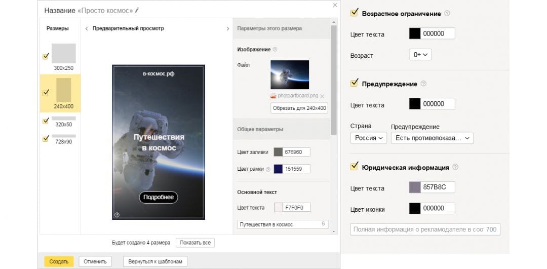Click help icon next to Изображение

(275, 49)
